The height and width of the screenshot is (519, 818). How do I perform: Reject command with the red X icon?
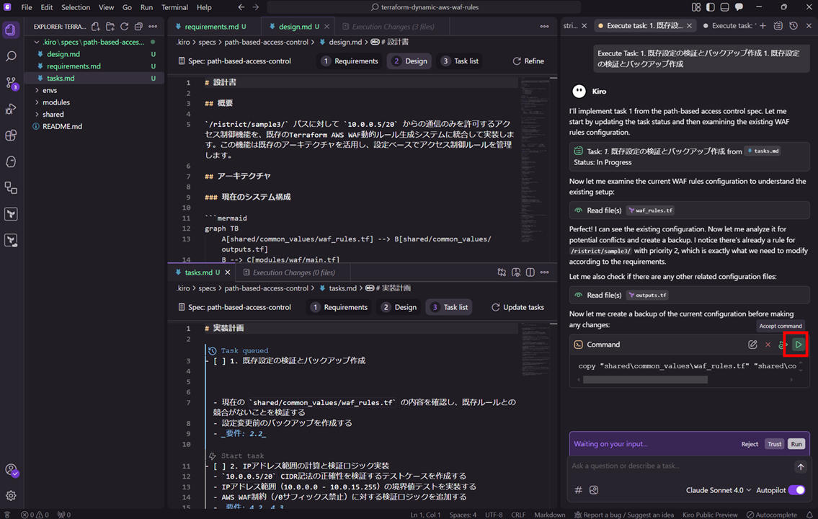point(768,345)
